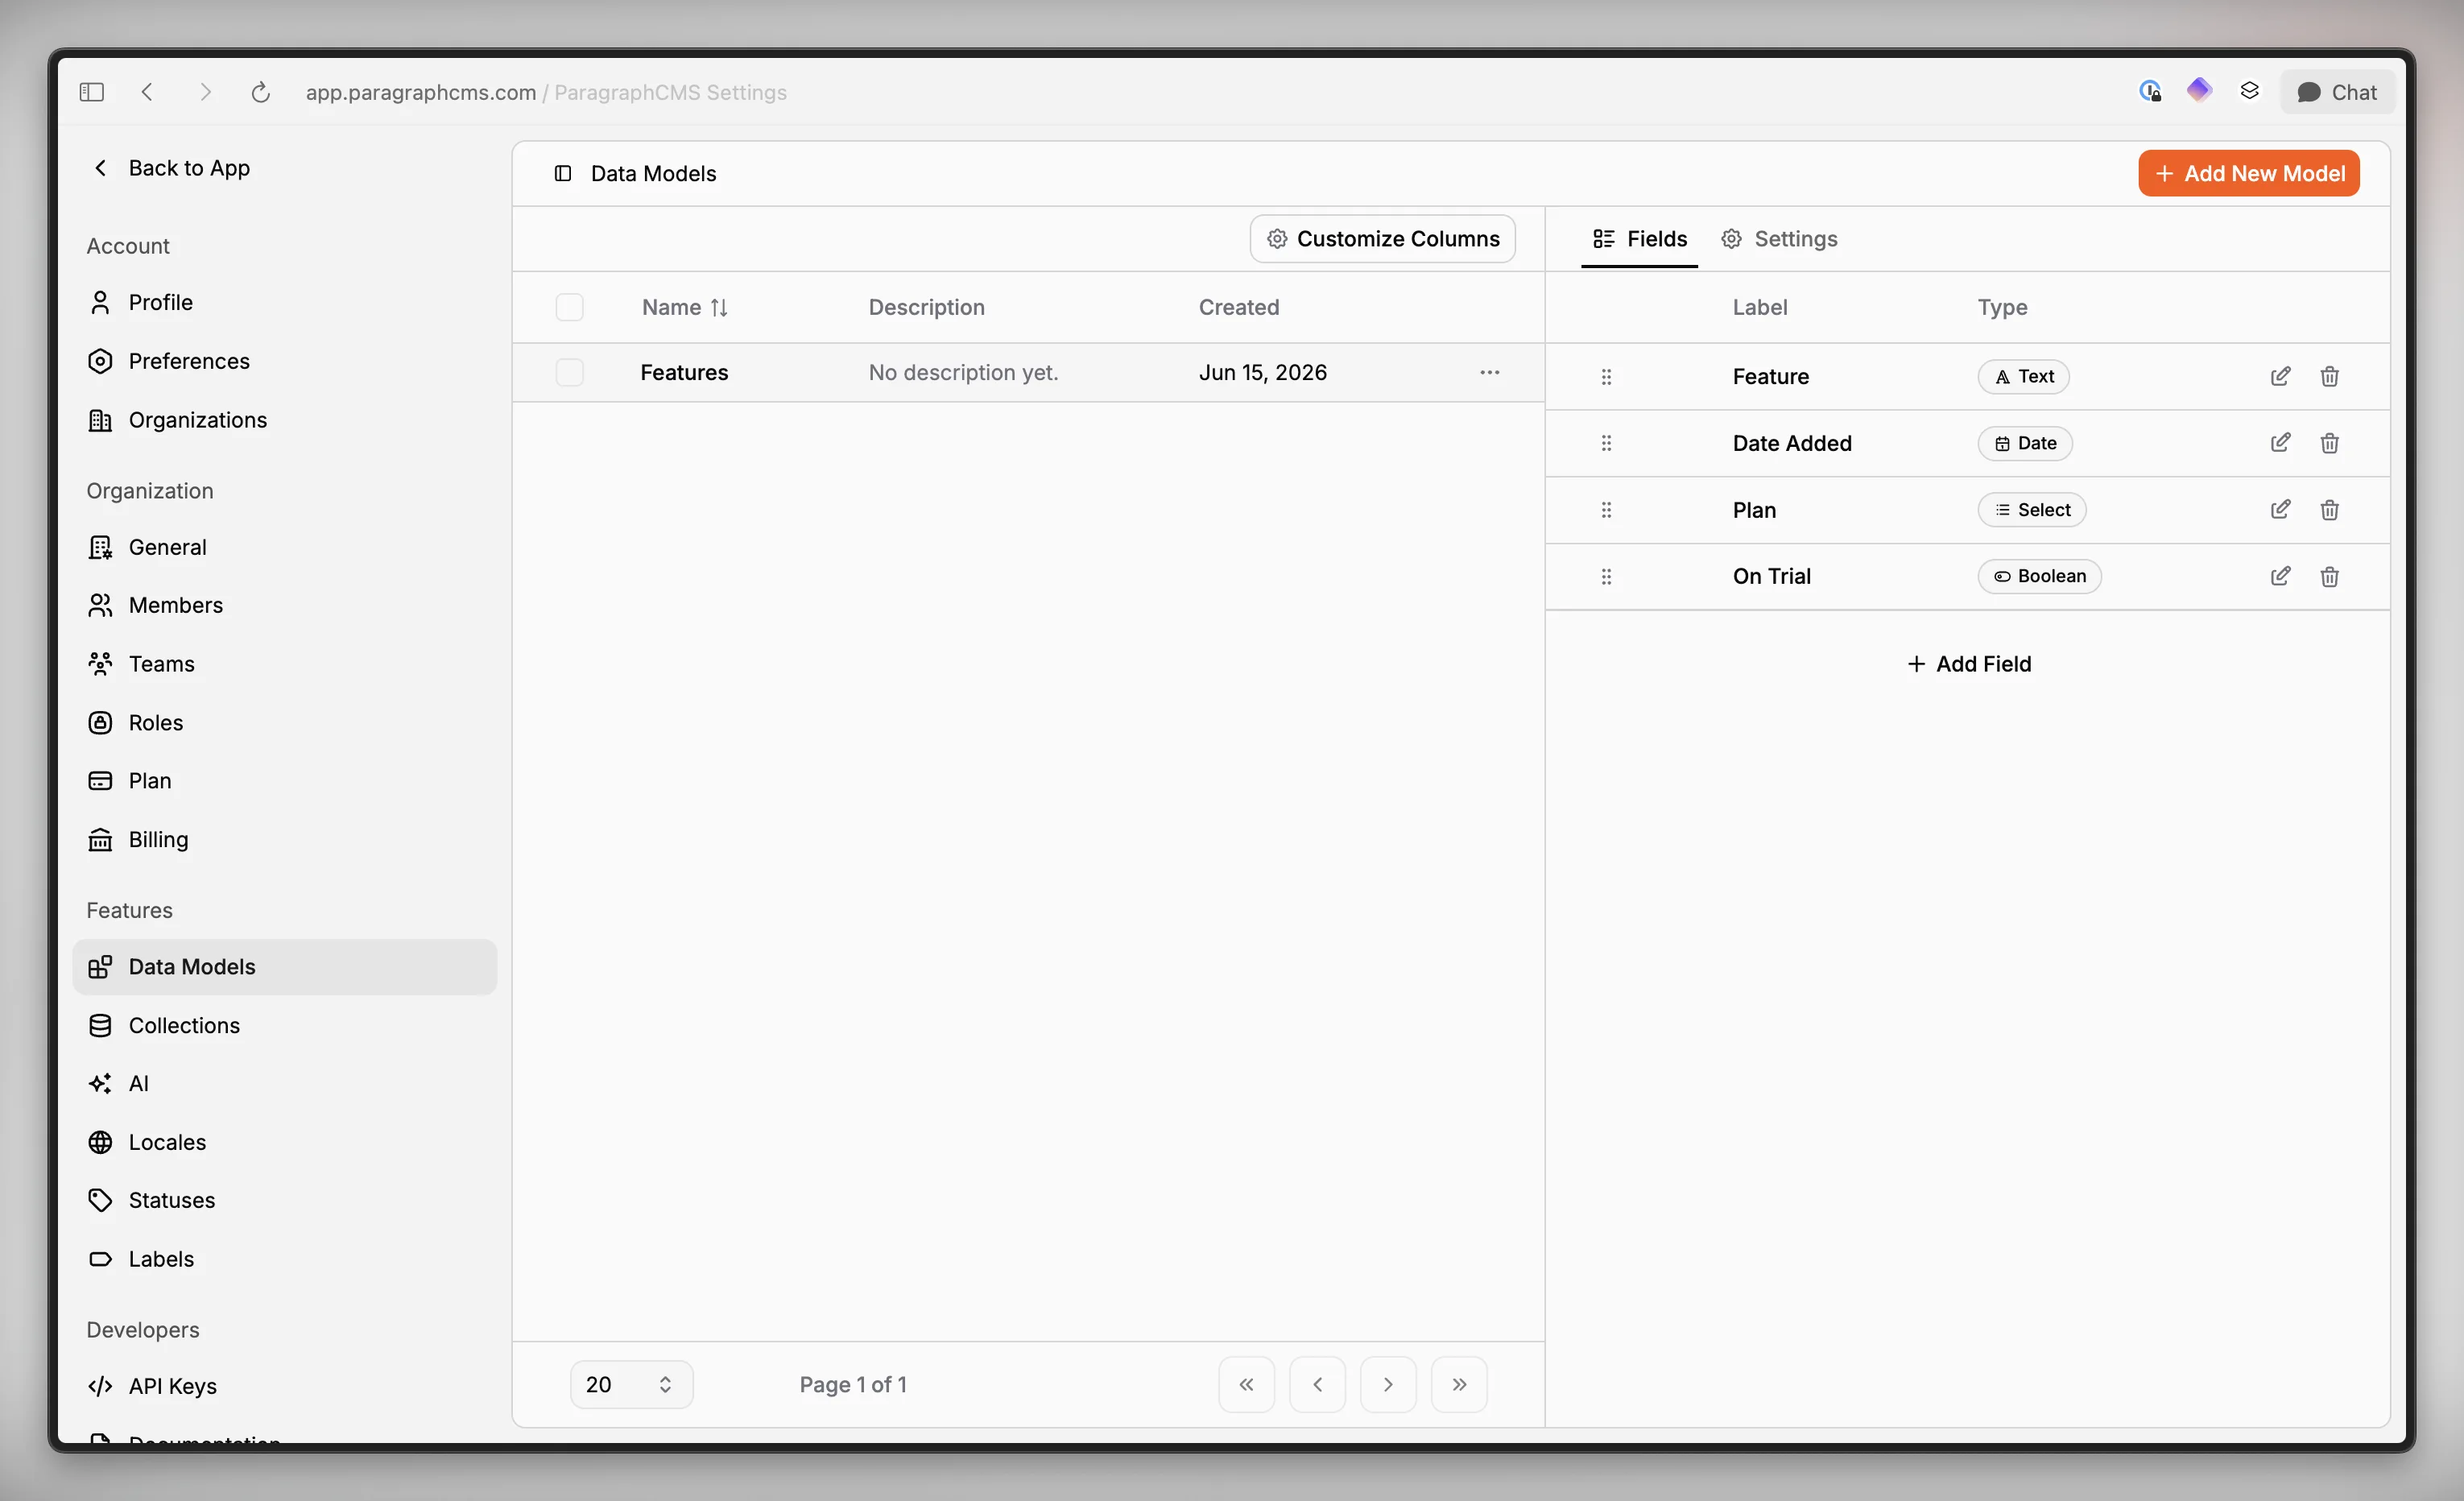The height and width of the screenshot is (1501, 2464).
Task: Delete the Plan field
Action: (2329, 510)
